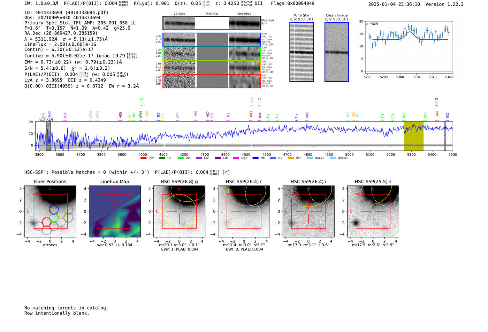Click the "s/b: 0.53 +/- 0.134" caption
This screenshot has height=332, width=488.
tap(115, 245)
